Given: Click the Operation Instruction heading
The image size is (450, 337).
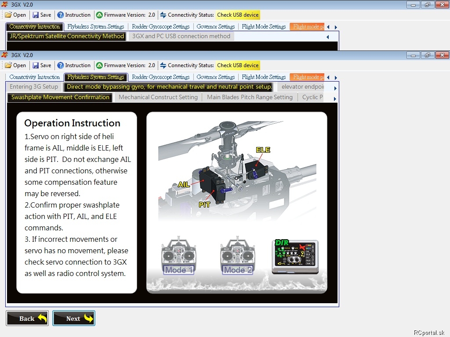Looking at the screenshot, I should (x=73, y=123).
